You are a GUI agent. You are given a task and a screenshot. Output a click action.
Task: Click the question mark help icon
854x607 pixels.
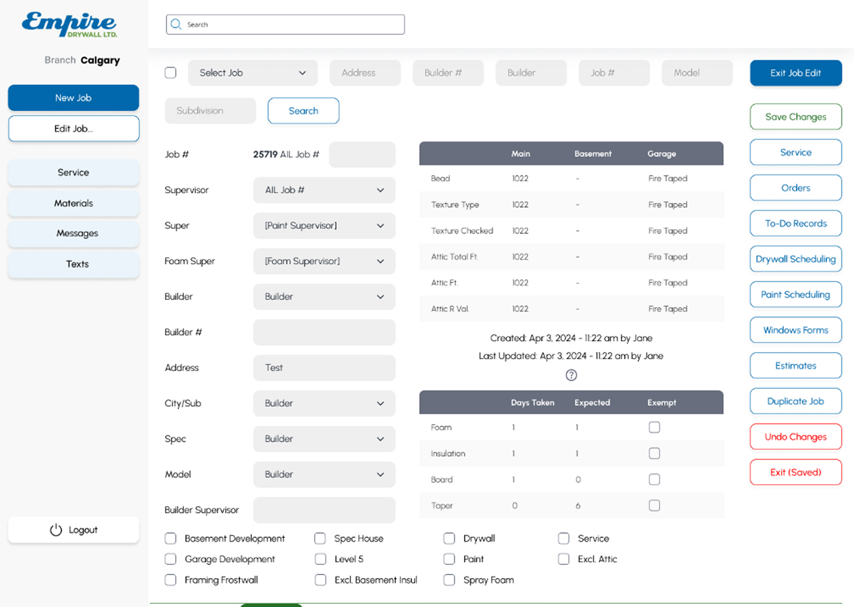571,375
